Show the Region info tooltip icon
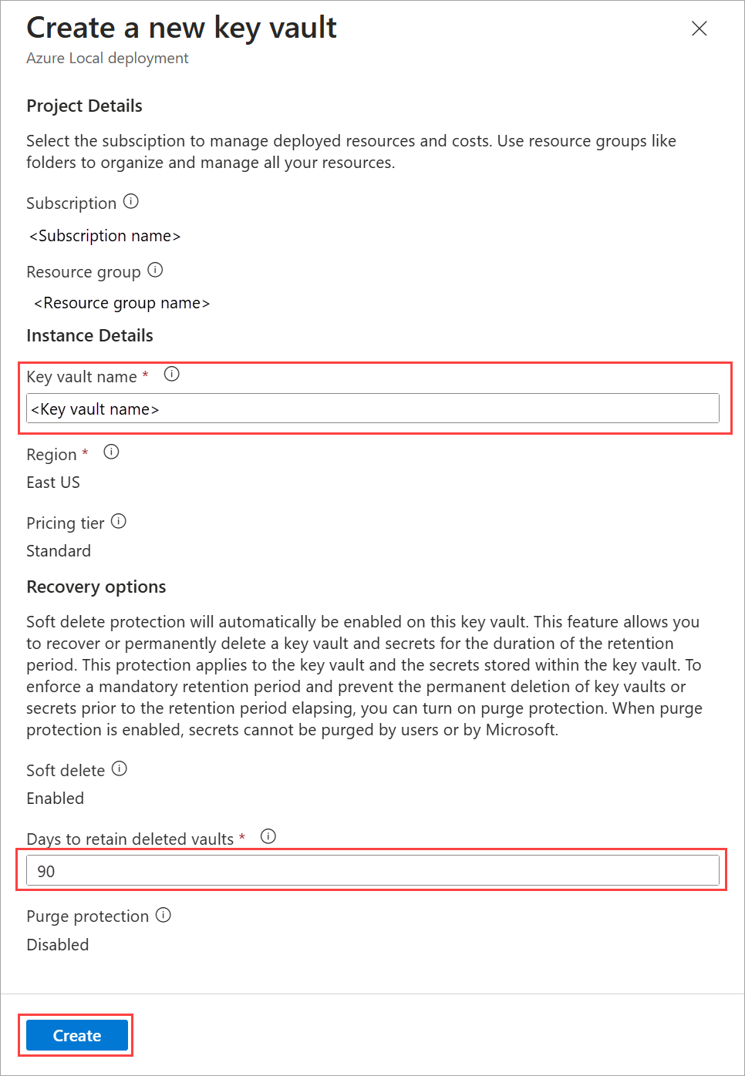The height and width of the screenshot is (1076, 745). 111,452
